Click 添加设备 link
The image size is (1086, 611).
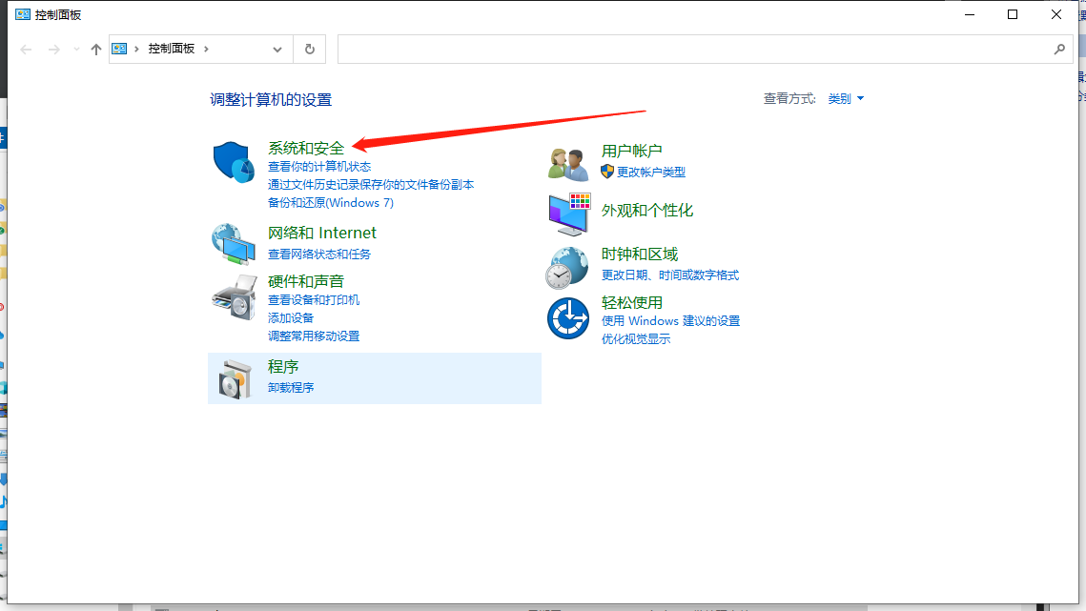291,318
